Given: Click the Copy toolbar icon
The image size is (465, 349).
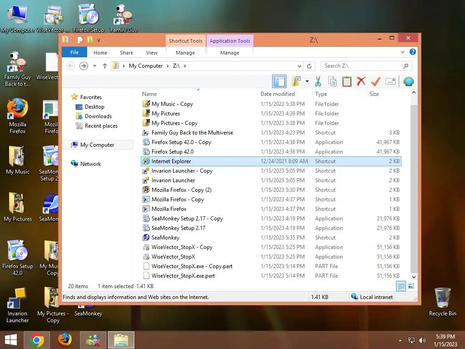Looking at the screenshot, I should tap(332, 81).
